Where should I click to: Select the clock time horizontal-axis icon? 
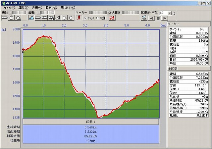point(11,18)
